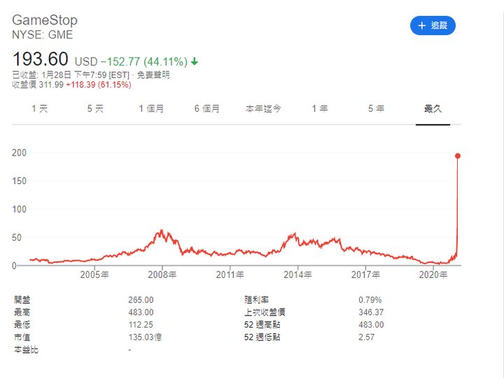
Task: Click the 市值 value 135.03億
Action: (x=145, y=337)
